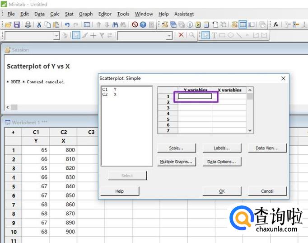Open the Data menu
Screen dimensions: 308x243
pyautogui.click(x=39, y=14)
